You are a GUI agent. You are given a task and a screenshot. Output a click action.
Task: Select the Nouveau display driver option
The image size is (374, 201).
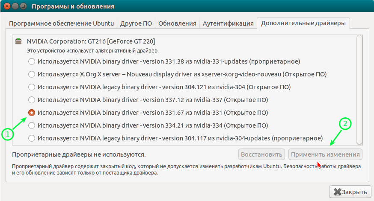click(177, 74)
